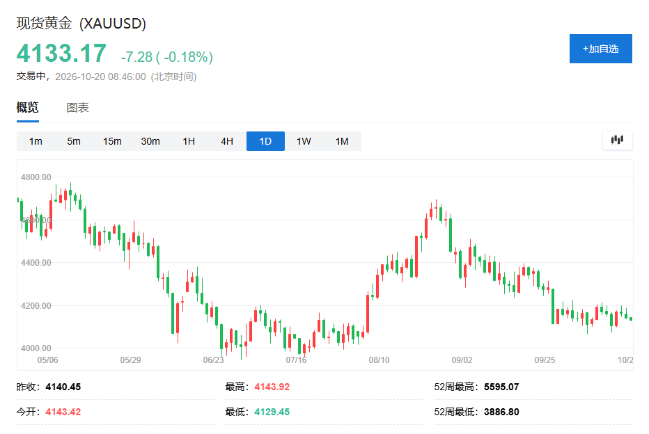649x434 pixels.
Task: Click the change value -7.28 ( -0.18%)
Action: coord(167,56)
